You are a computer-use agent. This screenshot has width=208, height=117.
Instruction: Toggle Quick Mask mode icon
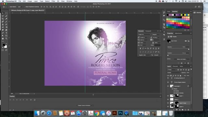click(3, 50)
